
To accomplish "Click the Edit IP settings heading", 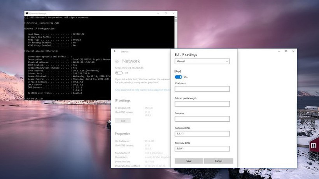I will click(x=186, y=55).
